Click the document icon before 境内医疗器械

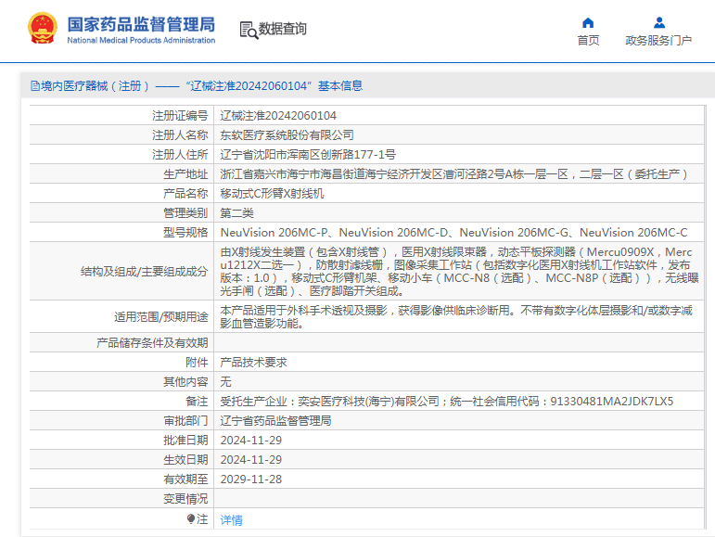pyautogui.click(x=34, y=85)
